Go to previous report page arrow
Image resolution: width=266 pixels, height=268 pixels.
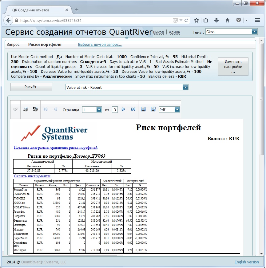(x=55, y=109)
